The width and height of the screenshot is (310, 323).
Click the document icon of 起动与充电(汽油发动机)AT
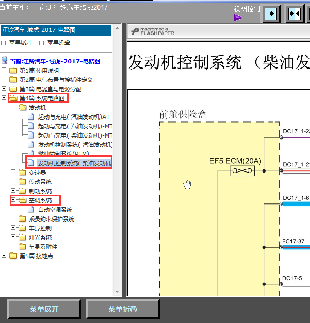(x=31, y=116)
